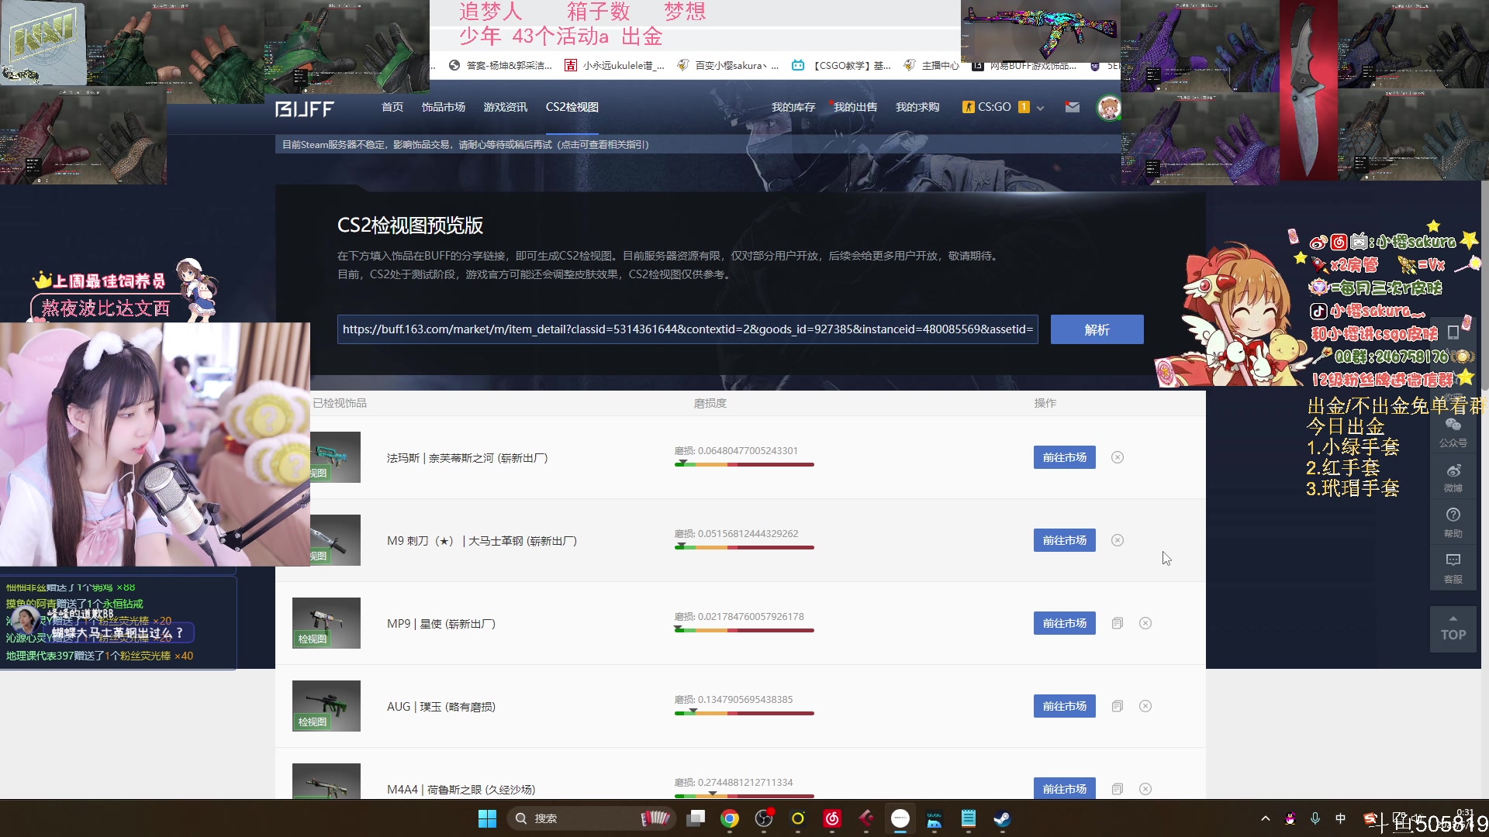Launch Google Chrome from the taskbar
Viewport: 1489px width, 837px height.
(730, 818)
